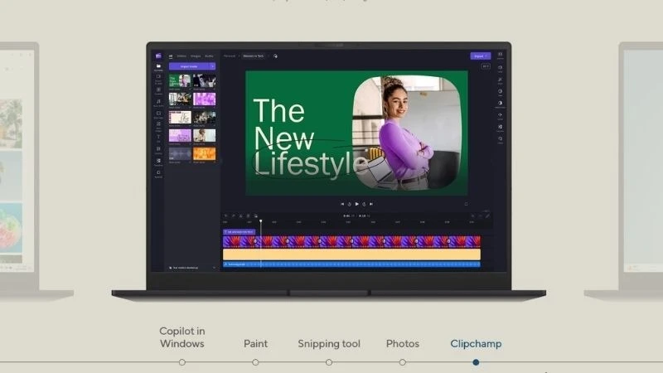Open the Speed icon in right property panel
The image size is (663, 373).
pos(501,114)
